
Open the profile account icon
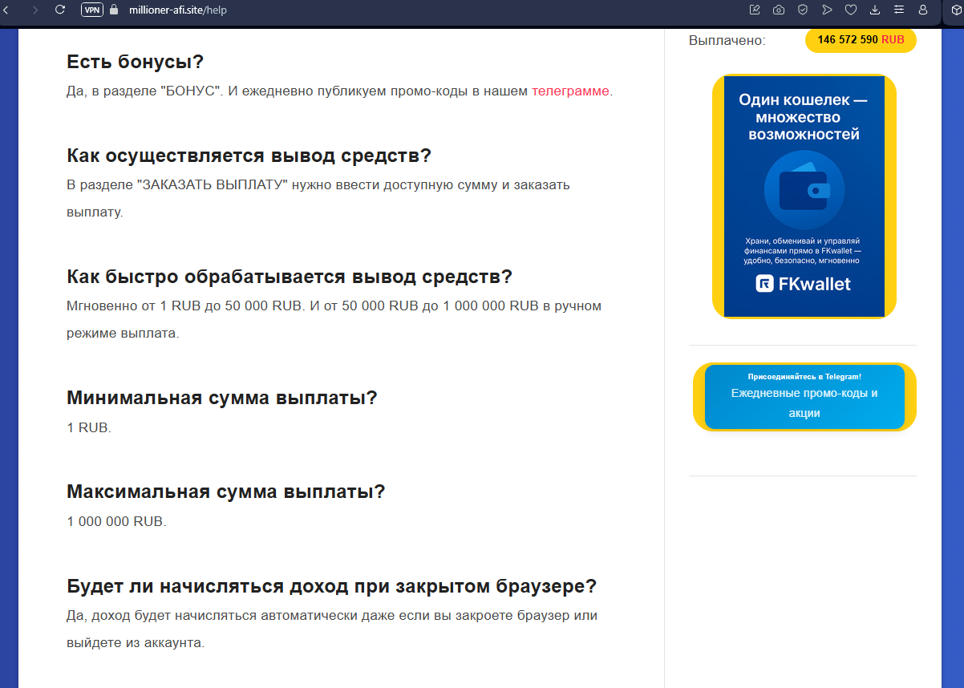923,10
